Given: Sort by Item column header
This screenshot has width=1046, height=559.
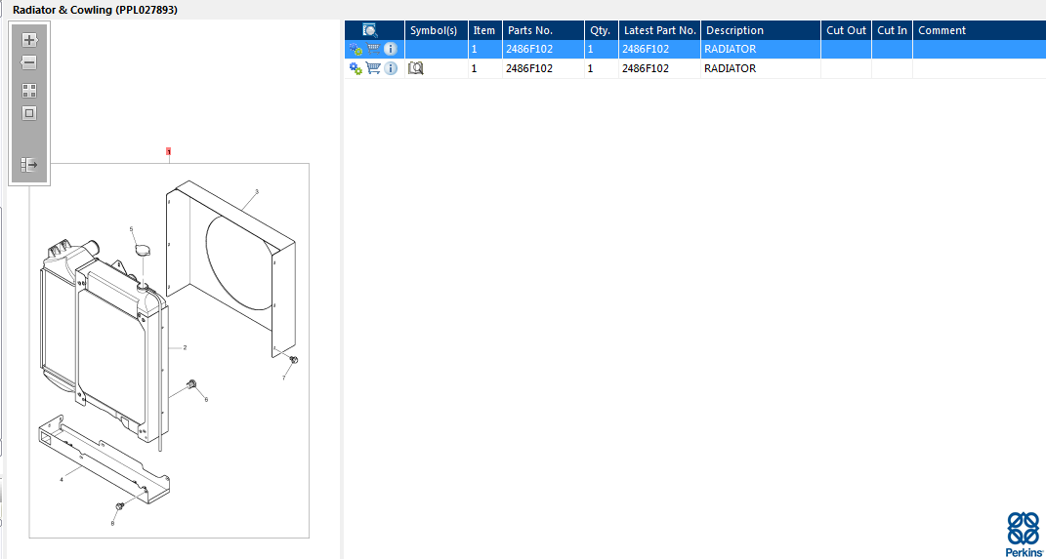Looking at the screenshot, I should click(x=485, y=30).
